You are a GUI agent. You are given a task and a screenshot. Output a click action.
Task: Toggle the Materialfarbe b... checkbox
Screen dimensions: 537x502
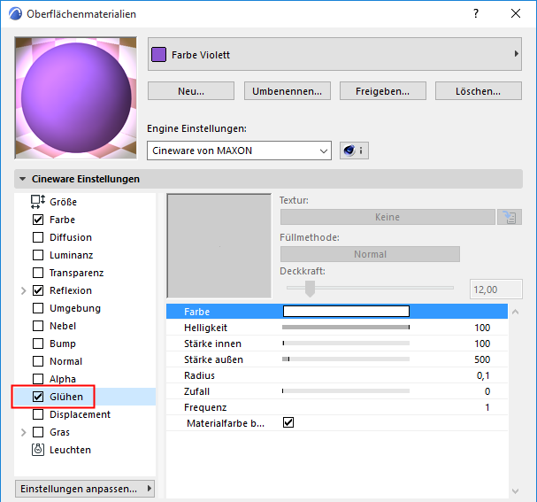(x=288, y=422)
